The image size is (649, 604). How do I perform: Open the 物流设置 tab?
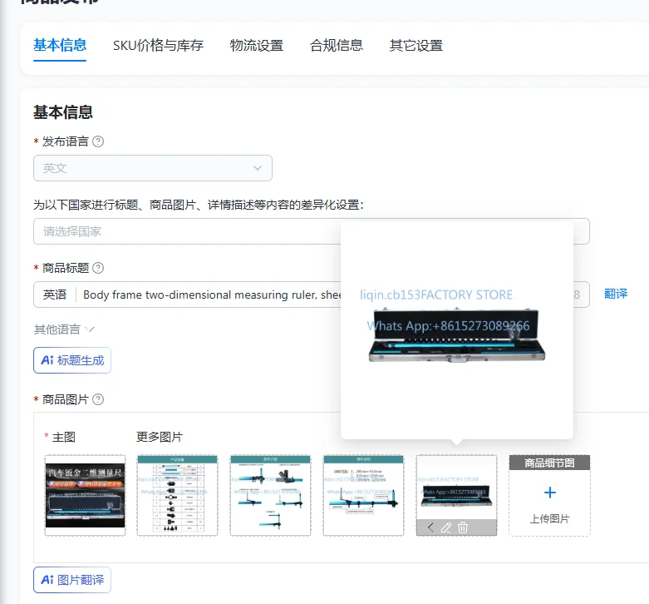(256, 45)
